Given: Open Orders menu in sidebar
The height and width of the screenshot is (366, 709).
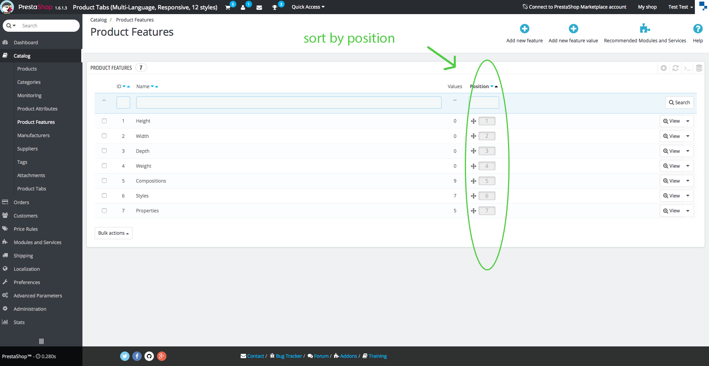Looking at the screenshot, I should click(x=21, y=203).
